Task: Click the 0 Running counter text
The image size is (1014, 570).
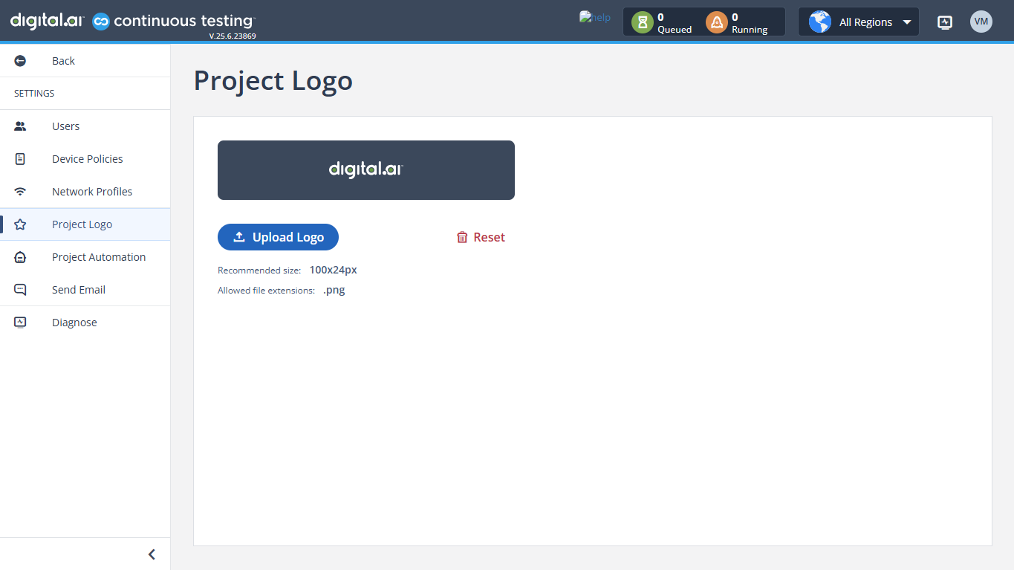Action: click(x=750, y=23)
